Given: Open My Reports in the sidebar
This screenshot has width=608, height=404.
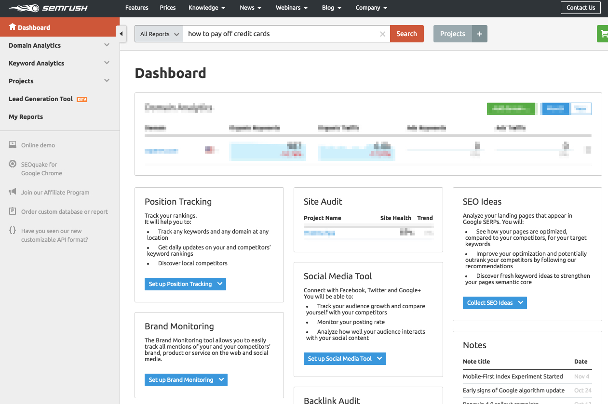Looking at the screenshot, I should click(x=26, y=117).
